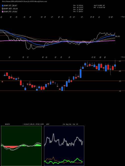Click the '<Tops' label above the EMA chart

click(123, 17)
